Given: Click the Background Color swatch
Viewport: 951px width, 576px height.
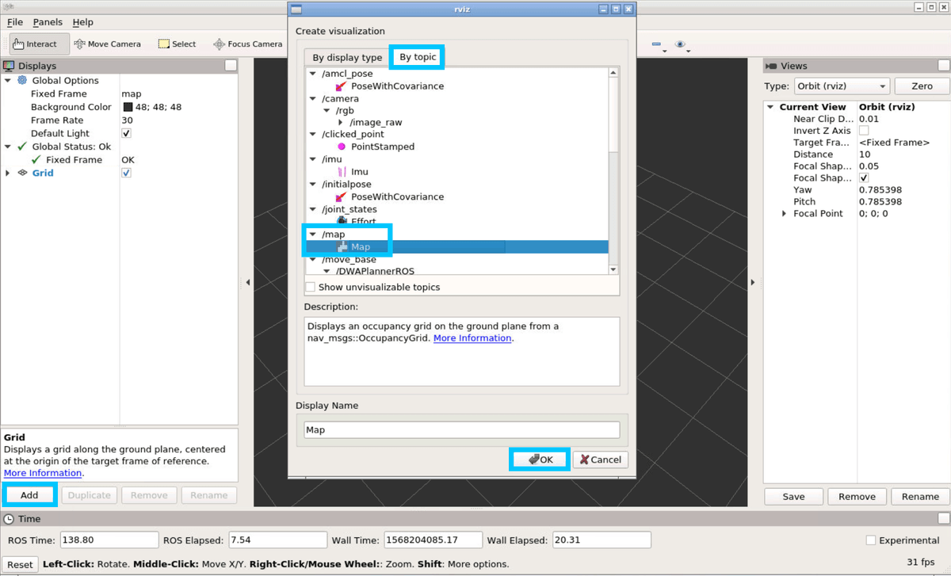Looking at the screenshot, I should [x=128, y=107].
